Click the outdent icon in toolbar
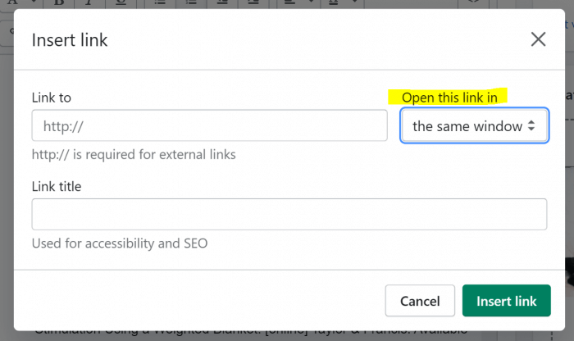 tap(222, 3)
